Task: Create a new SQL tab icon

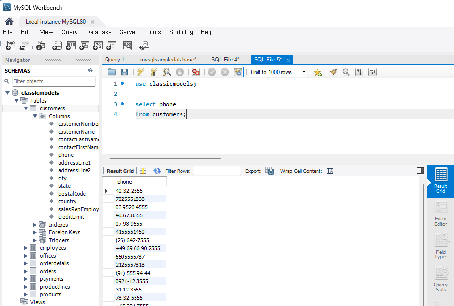Action: tap(11, 46)
